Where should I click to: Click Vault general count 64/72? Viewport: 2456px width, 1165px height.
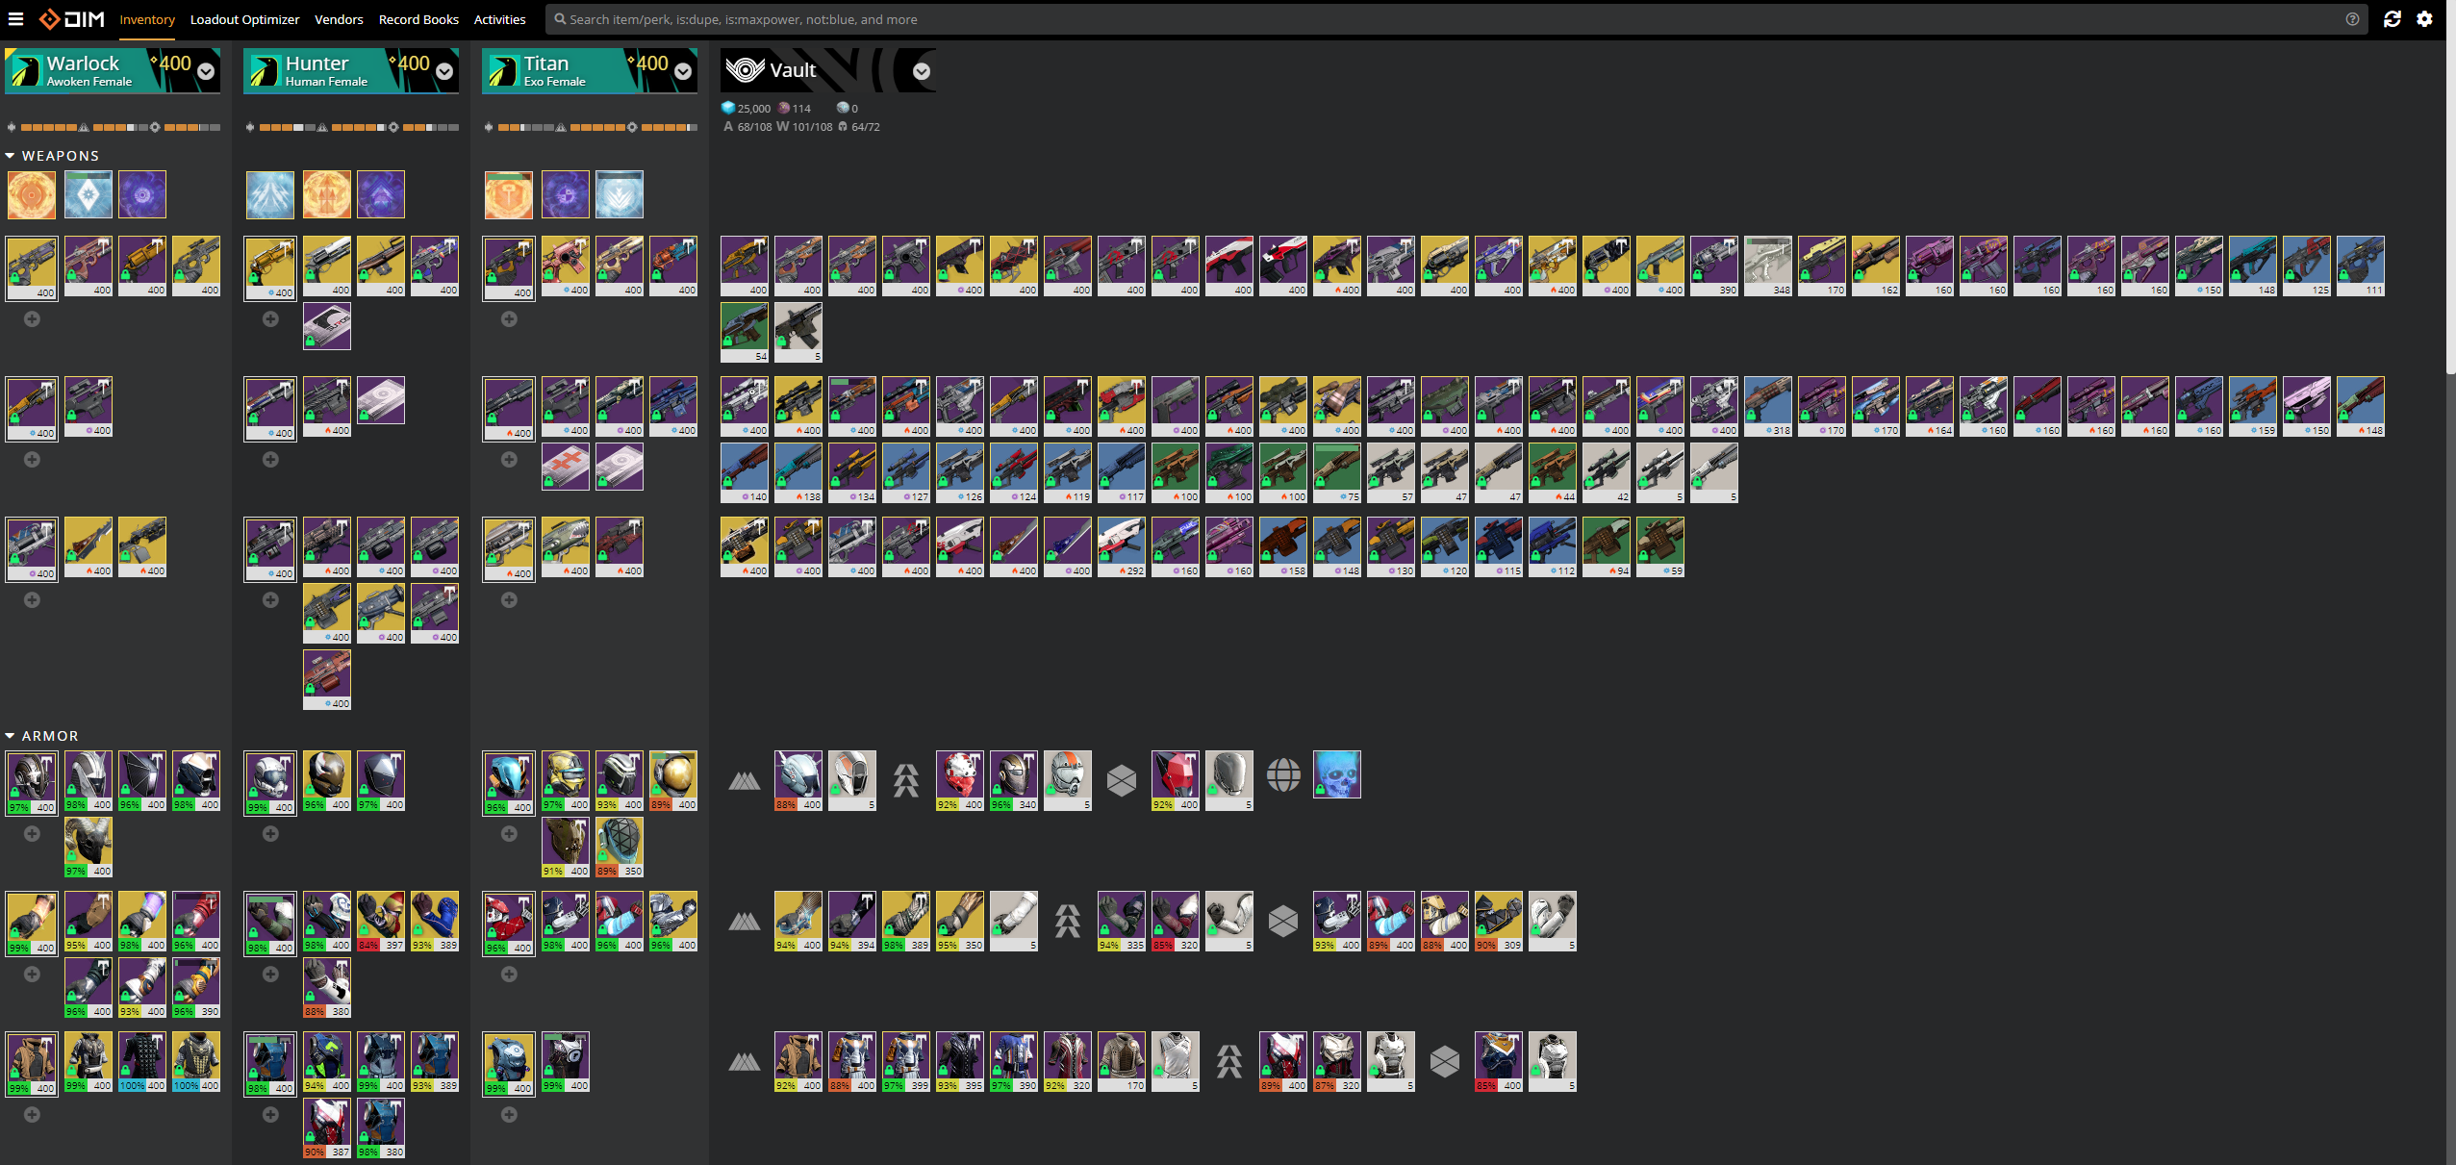859,127
